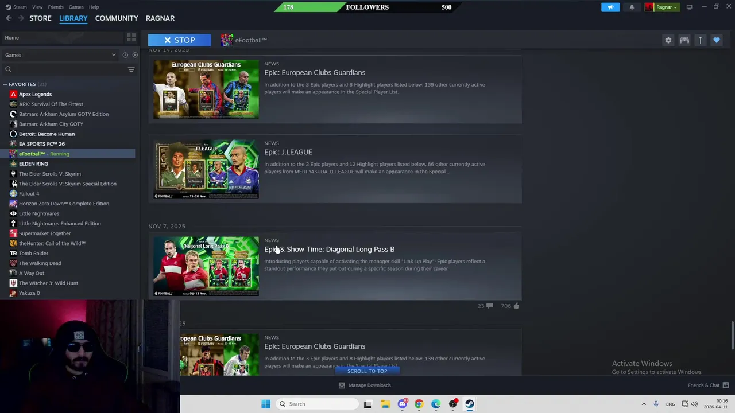Open Steam announcements megaphone button

coord(610,7)
